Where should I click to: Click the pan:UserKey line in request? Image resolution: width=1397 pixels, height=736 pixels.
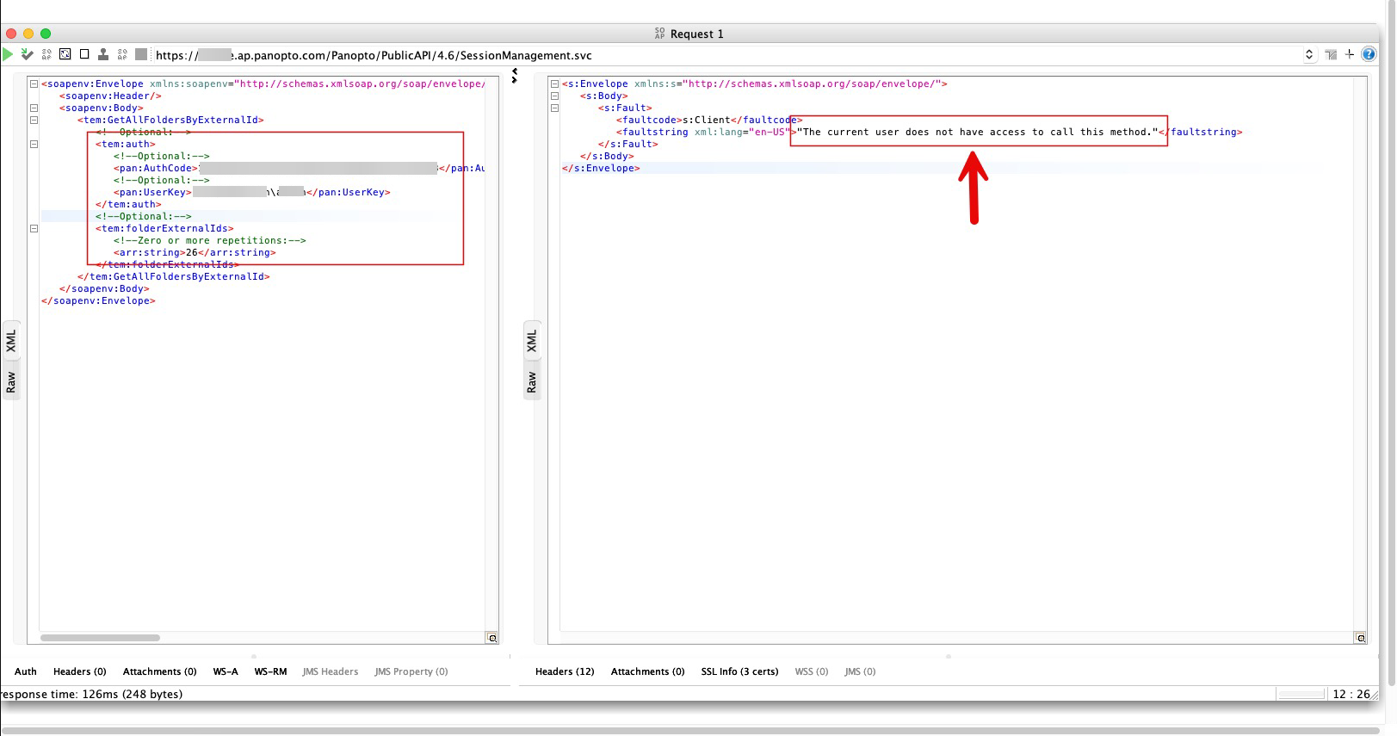252,192
